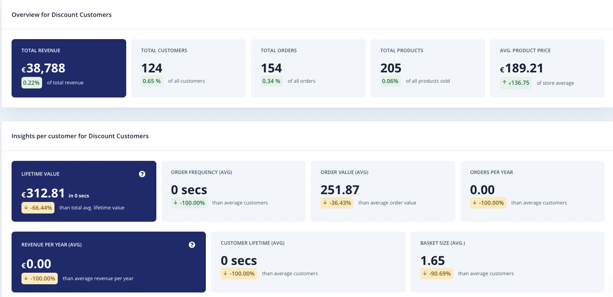The height and width of the screenshot is (297, 613).
Task: Click the down arrow in the -36.43% badge
Action: (x=325, y=203)
